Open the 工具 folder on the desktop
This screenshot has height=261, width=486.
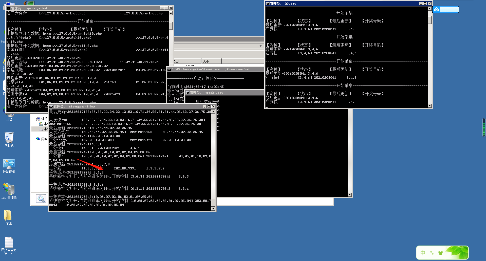[x=8, y=216]
